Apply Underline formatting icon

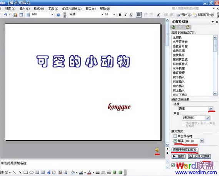click(131, 15)
